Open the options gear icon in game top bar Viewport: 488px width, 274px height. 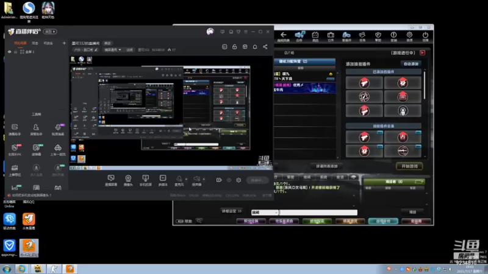409,37
